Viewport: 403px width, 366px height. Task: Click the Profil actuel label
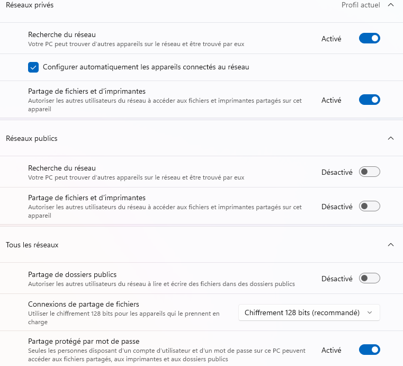pyautogui.click(x=361, y=5)
